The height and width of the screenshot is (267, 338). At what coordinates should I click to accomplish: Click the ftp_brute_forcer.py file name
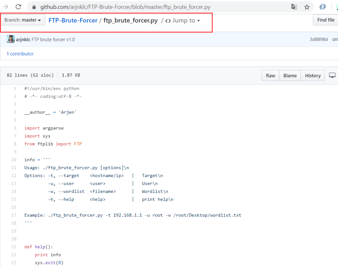(x=131, y=20)
